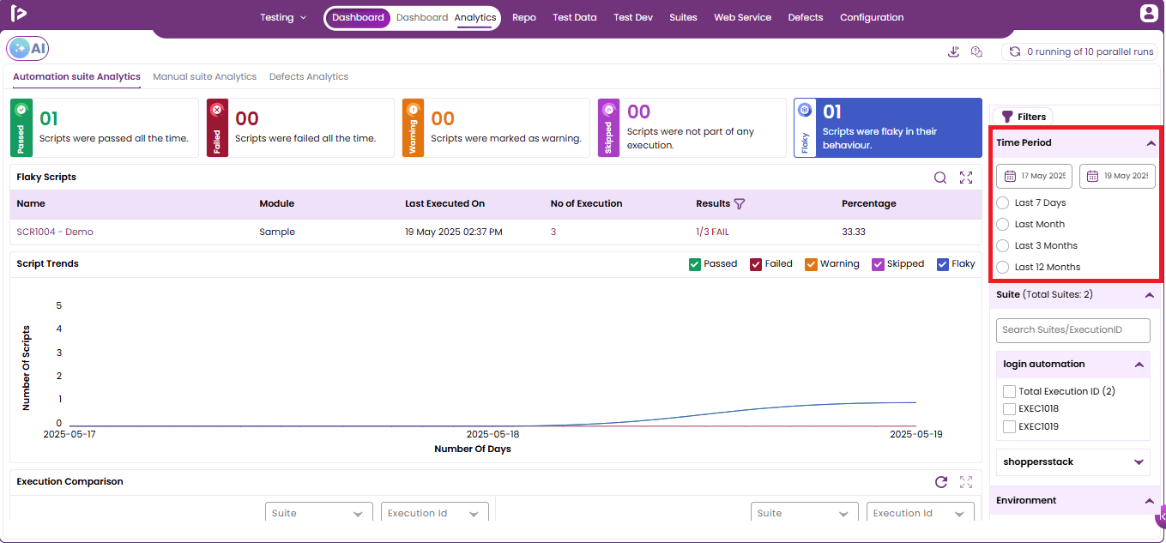Click the user profile icon
This screenshot has width=1166, height=543.
coord(1149,14)
